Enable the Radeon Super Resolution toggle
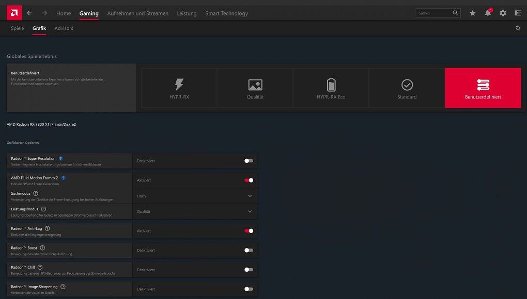The width and height of the screenshot is (527, 299). coord(249,161)
